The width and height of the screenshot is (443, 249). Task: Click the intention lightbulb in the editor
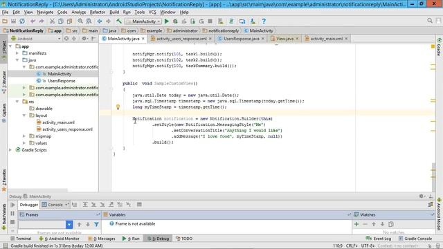point(118,107)
